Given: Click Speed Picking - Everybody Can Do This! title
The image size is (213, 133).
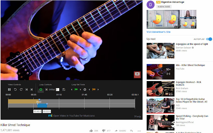Looking at the screenshot, I should click(x=192, y=117).
